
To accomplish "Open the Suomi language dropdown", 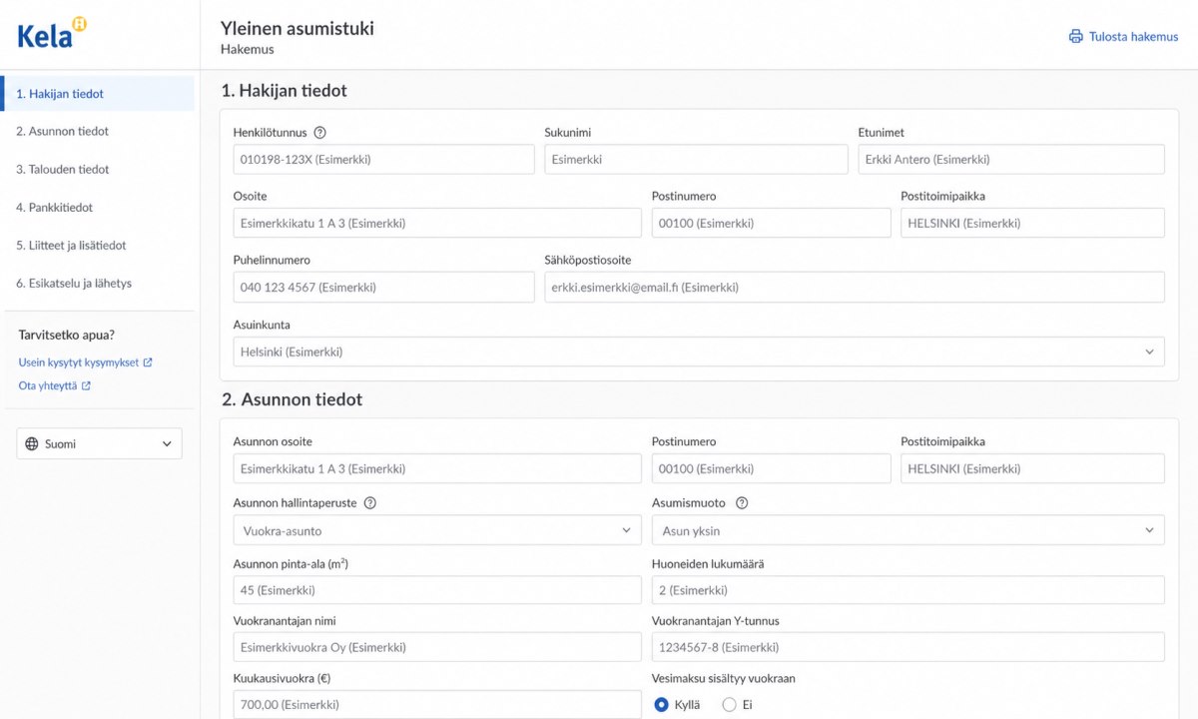I will (x=100, y=444).
